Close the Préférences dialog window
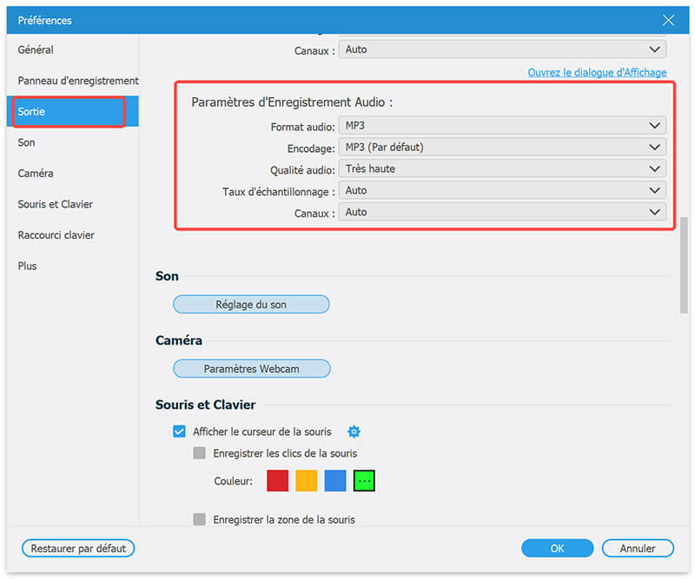Viewport: 695px width, 579px height. [668, 20]
